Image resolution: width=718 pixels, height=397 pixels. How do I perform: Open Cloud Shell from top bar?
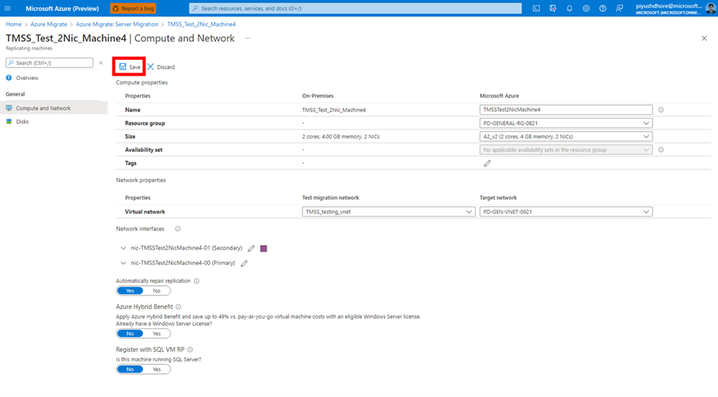[536, 8]
